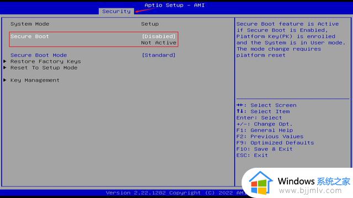The image size is (353, 198).
Task: Click the Not Active status text
Action: click(x=158, y=43)
